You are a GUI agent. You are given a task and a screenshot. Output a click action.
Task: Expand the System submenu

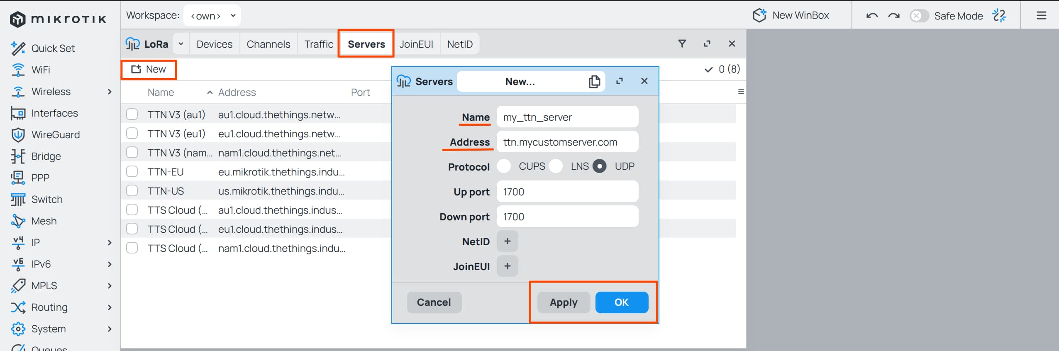pos(110,329)
